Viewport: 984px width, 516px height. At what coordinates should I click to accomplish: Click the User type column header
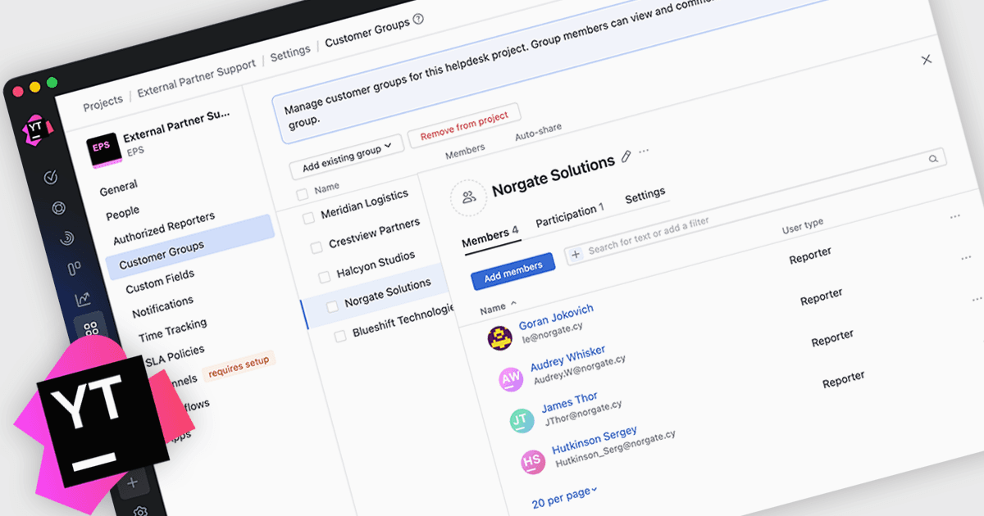point(802,225)
